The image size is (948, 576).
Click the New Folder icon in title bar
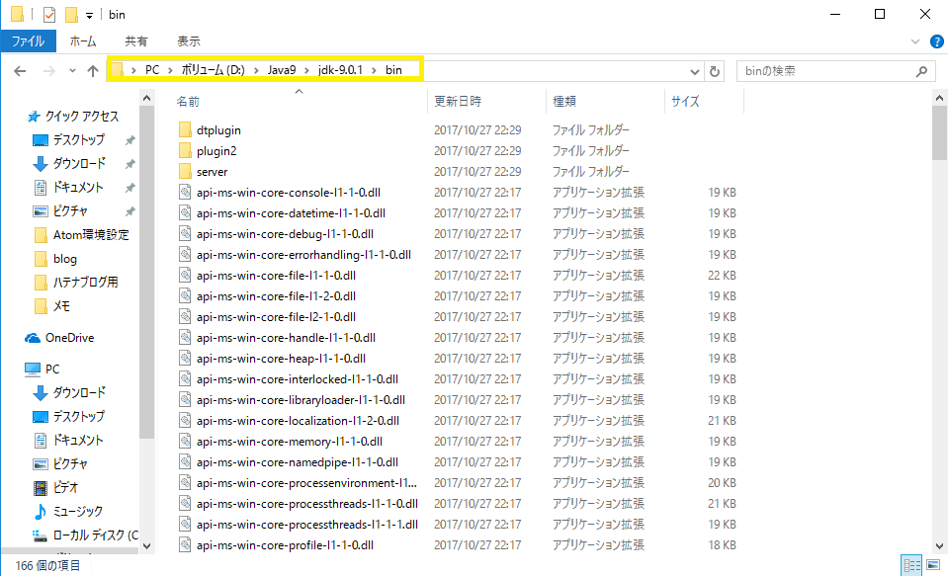71,15
